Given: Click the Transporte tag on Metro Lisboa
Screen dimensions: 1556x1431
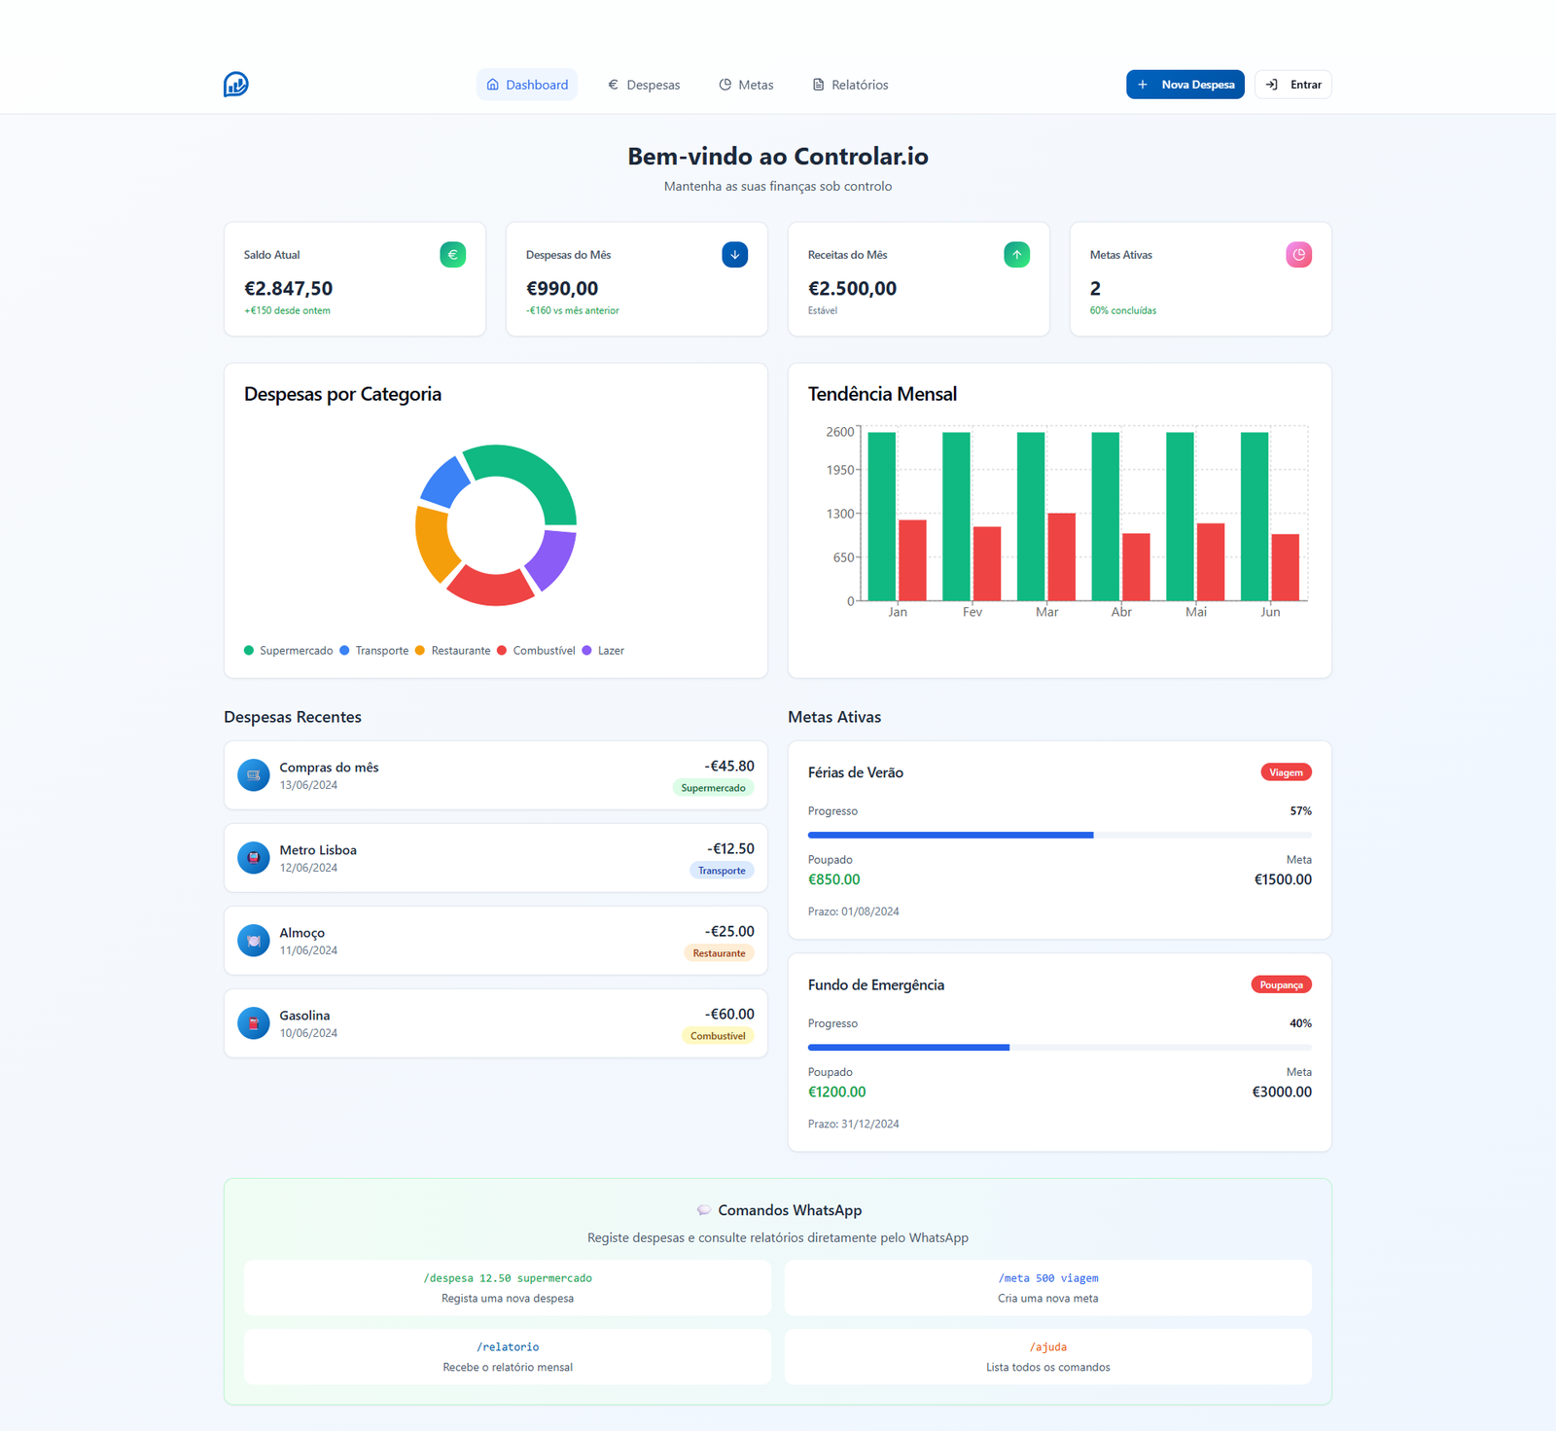Looking at the screenshot, I should 722,871.
